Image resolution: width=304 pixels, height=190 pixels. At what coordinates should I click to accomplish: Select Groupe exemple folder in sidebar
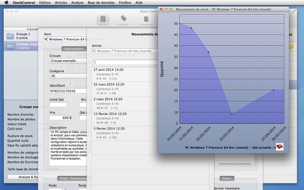pos(21,46)
